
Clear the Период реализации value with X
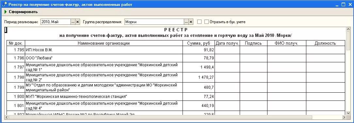[x=77, y=22]
